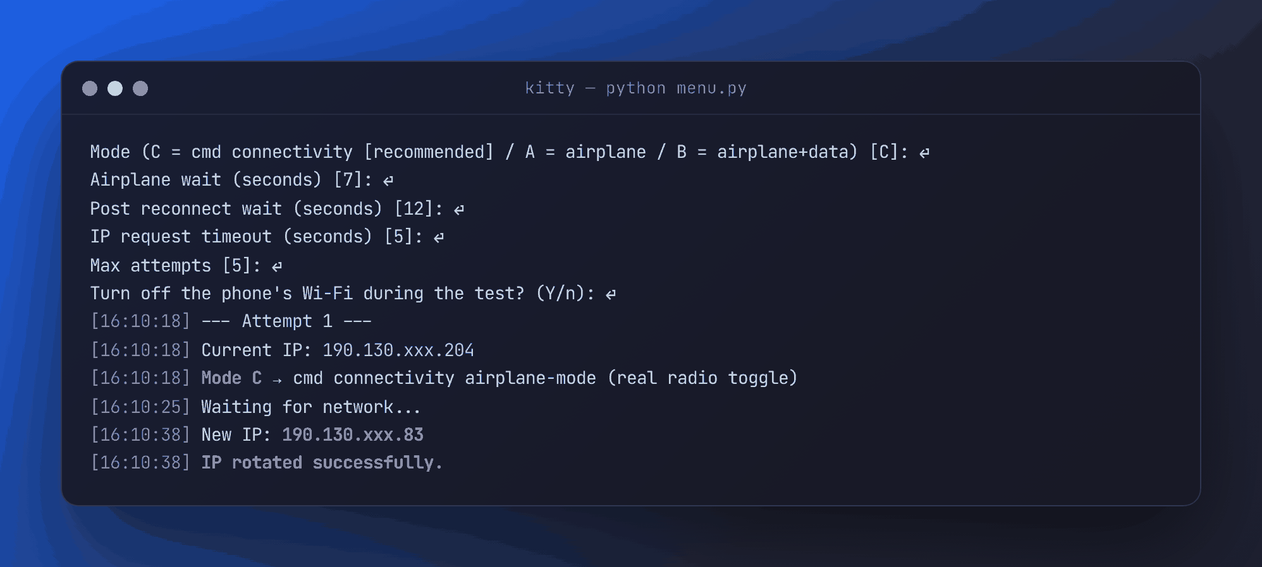Click the first gray window dot (close)
The height and width of the screenshot is (567, 1262).
click(90, 88)
